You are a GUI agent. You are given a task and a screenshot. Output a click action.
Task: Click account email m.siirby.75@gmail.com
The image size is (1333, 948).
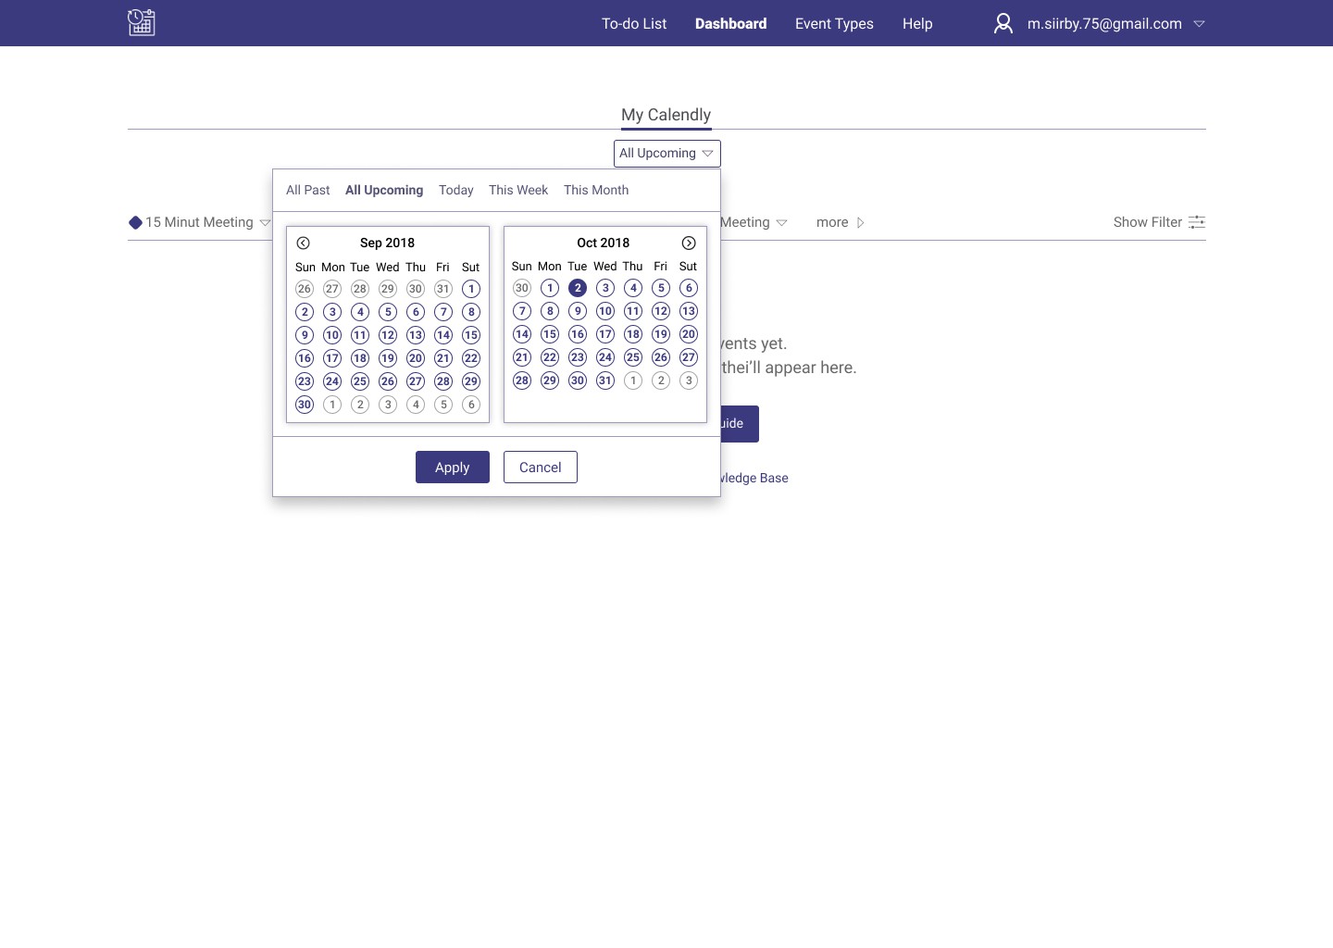coord(1104,24)
